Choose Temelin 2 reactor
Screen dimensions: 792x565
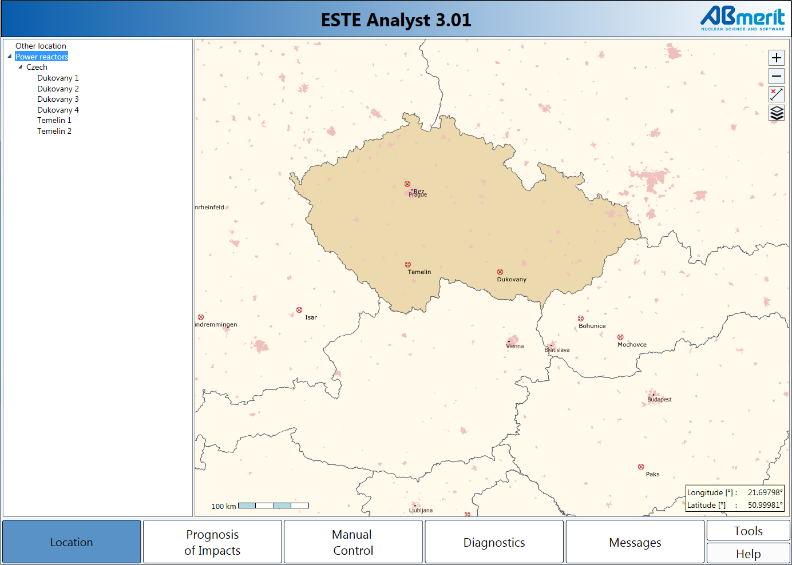(x=54, y=131)
